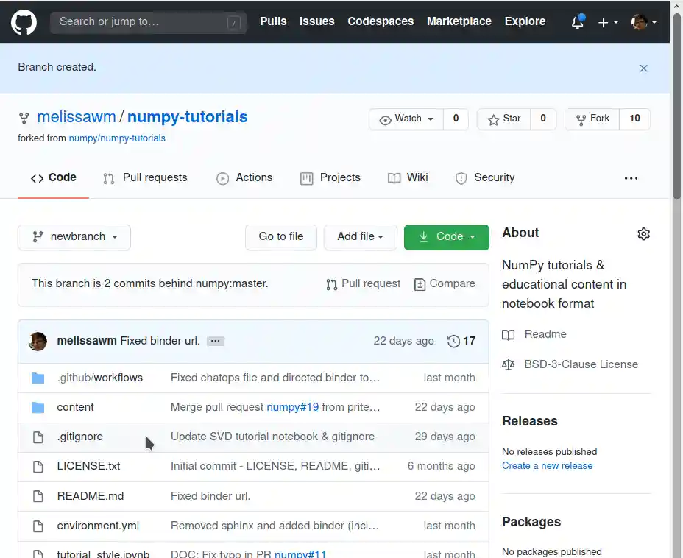
Task: Click the commit message ellipsis expander
Action: pyautogui.click(x=215, y=341)
